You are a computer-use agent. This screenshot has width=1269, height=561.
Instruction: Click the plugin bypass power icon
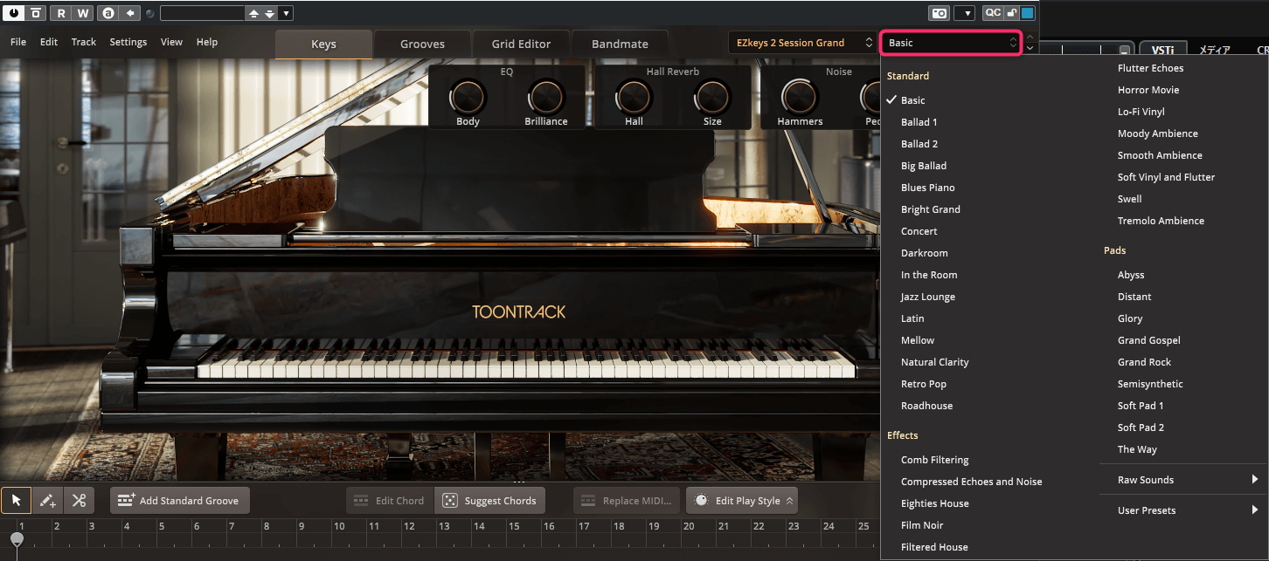[x=12, y=12]
